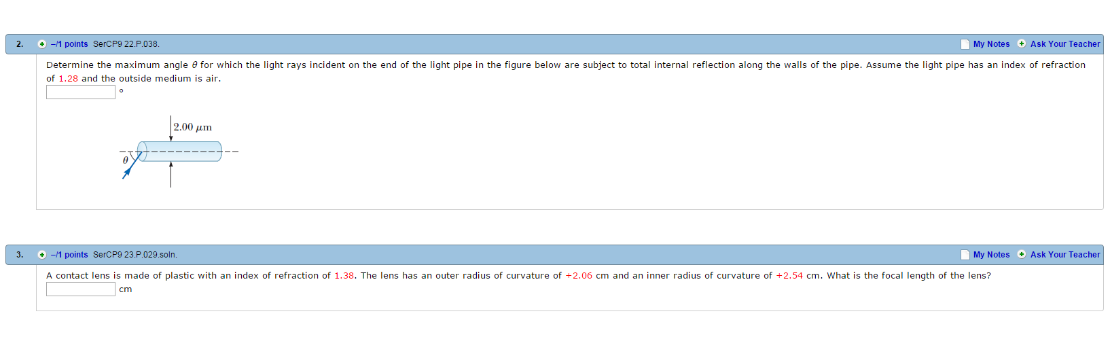1110x337 pixels.
Task: Select Ask Your Teacher link in question 2
Action: coord(1065,44)
